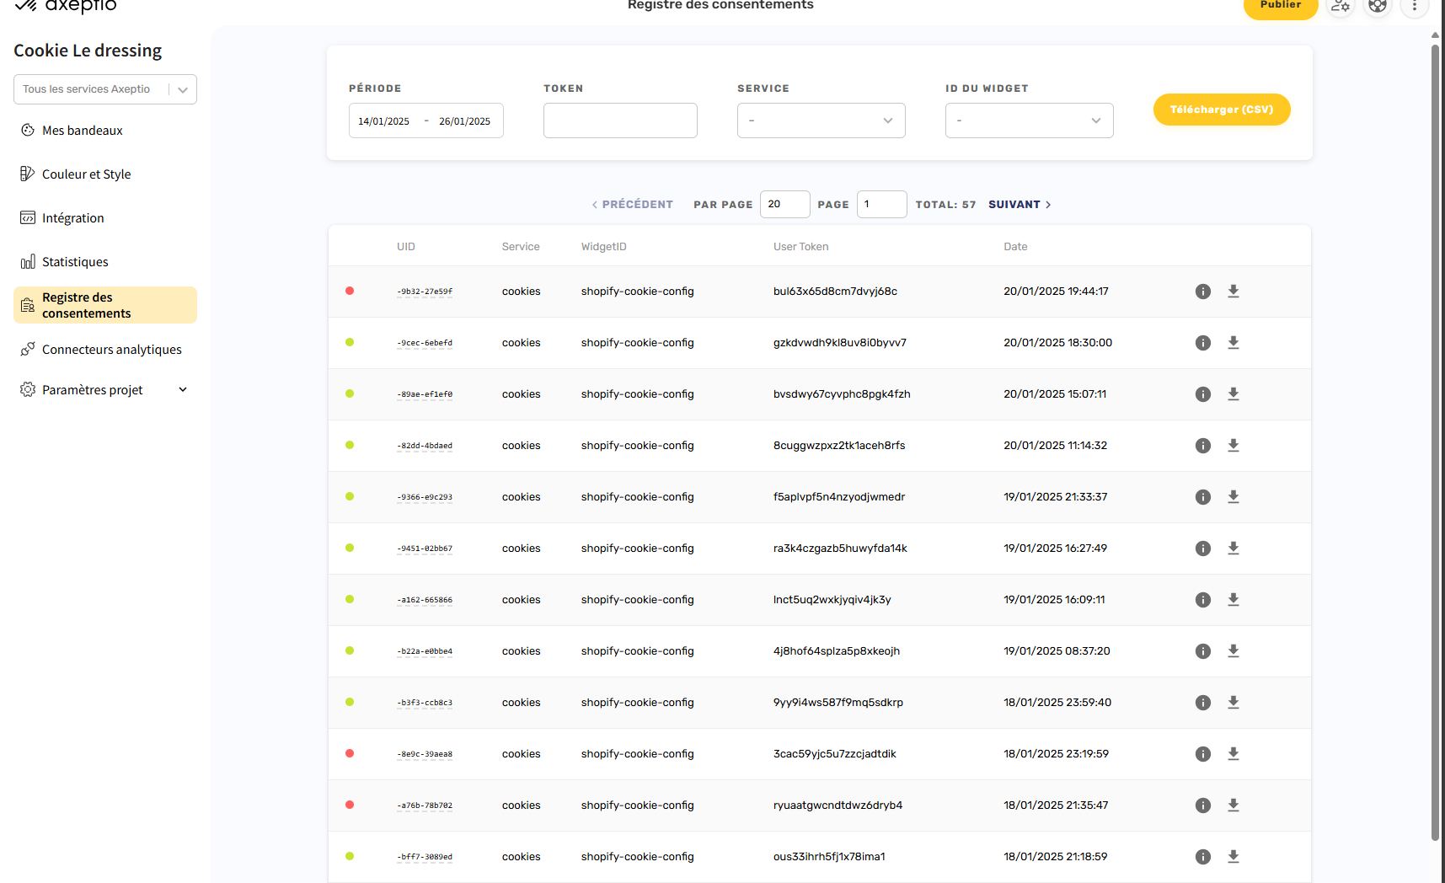Open info for the 20/01/2025 19:44:17 entry
This screenshot has height=883, width=1445.
point(1203,292)
